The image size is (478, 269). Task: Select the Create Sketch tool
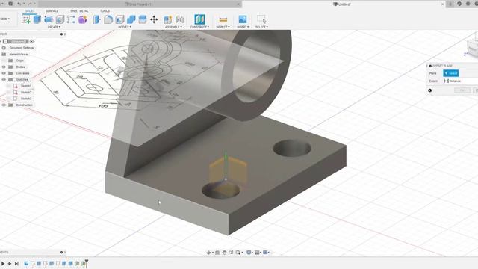pos(26,19)
